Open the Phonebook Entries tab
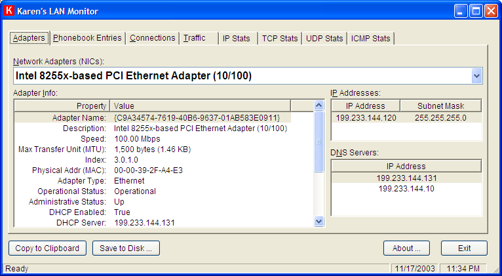Image resolution: width=502 pixels, height=276 pixels. coord(87,38)
